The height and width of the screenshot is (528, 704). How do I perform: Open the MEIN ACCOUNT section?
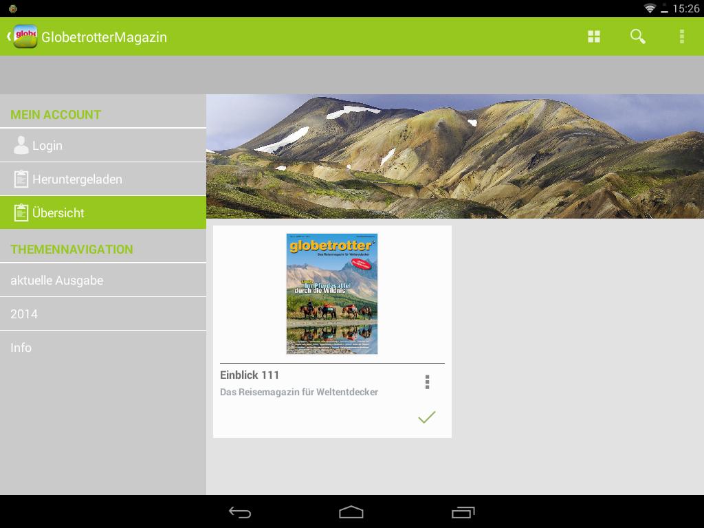(x=56, y=114)
